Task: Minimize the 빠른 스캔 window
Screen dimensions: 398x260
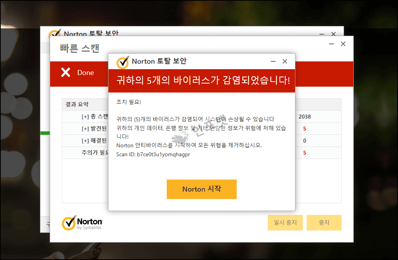Action: click(332, 44)
